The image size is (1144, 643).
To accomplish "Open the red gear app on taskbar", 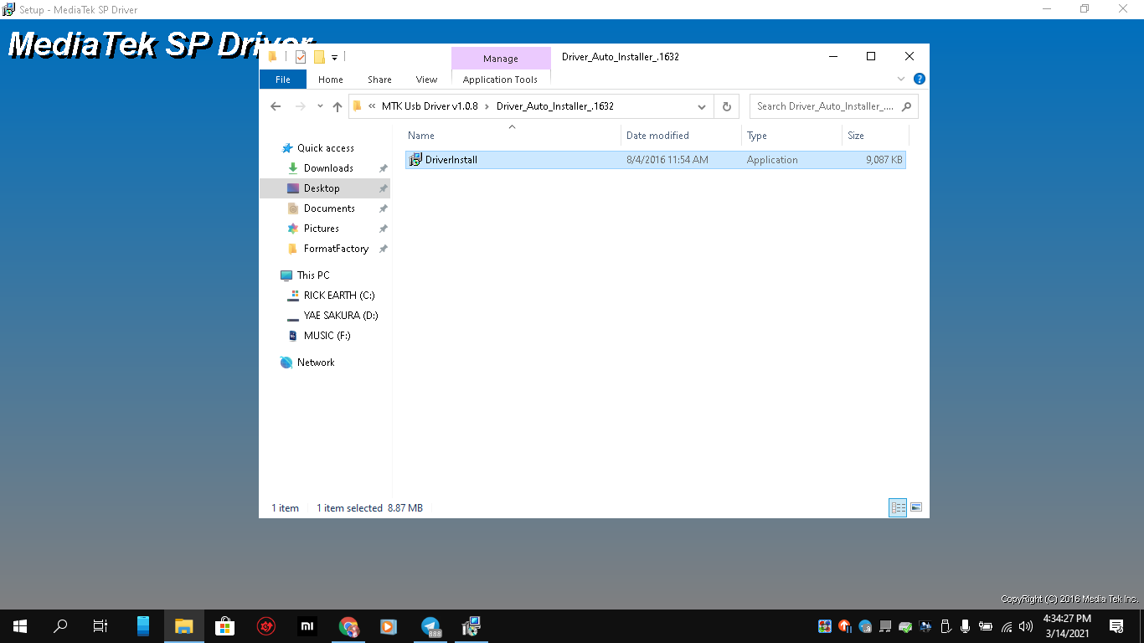I will (x=266, y=626).
